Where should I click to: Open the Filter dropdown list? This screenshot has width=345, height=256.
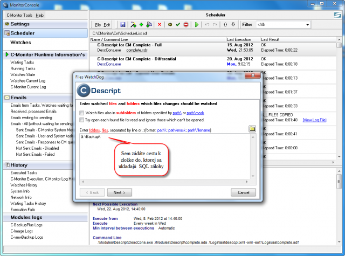(307, 25)
